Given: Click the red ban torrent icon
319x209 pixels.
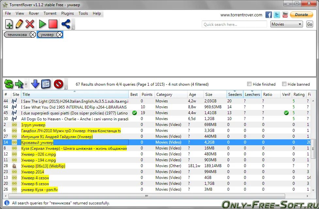Looking at the screenshot, I should pyautogui.click(x=58, y=84).
